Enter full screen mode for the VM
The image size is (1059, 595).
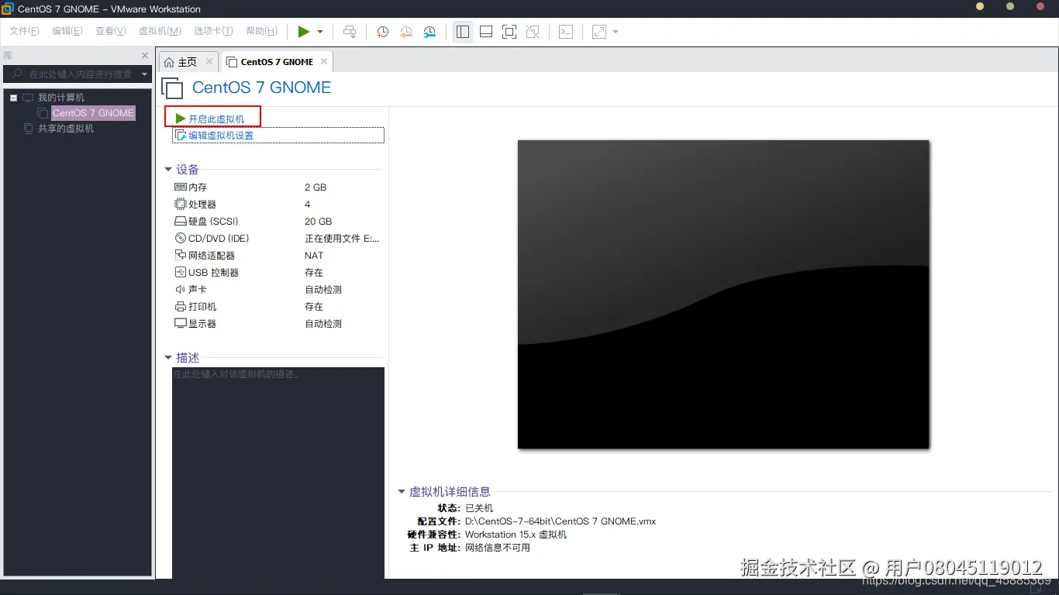[508, 32]
